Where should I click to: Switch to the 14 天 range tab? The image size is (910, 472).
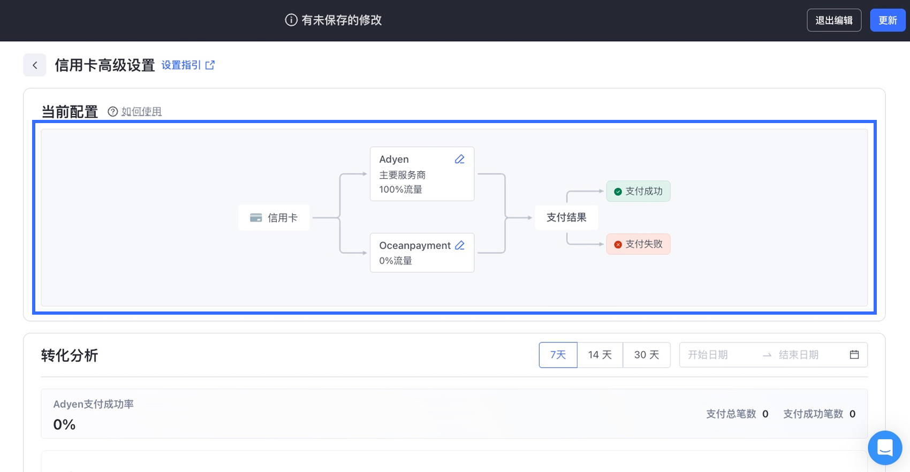pyautogui.click(x=600, y=355)
